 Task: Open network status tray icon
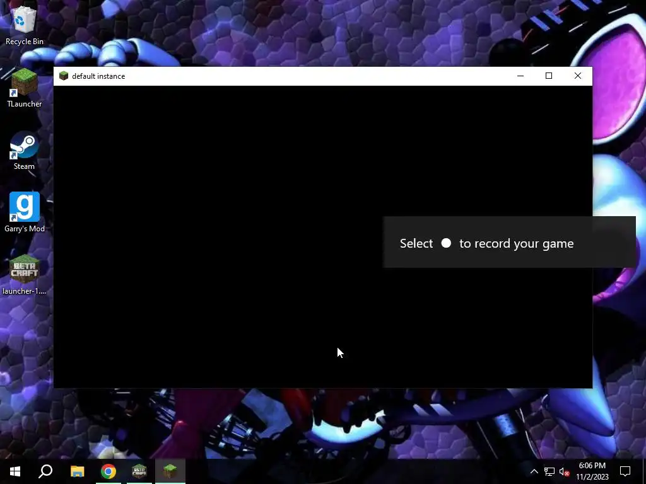tap(549, 471)
